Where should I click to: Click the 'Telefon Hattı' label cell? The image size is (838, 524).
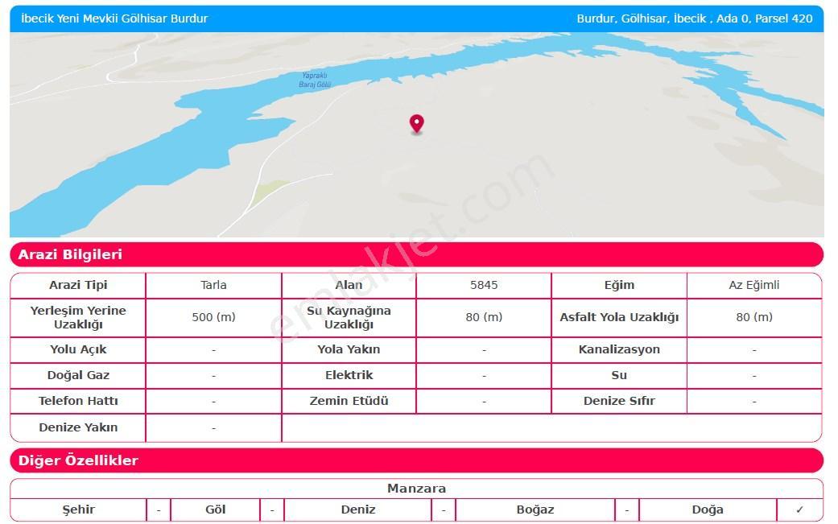[x=78, y=401]
